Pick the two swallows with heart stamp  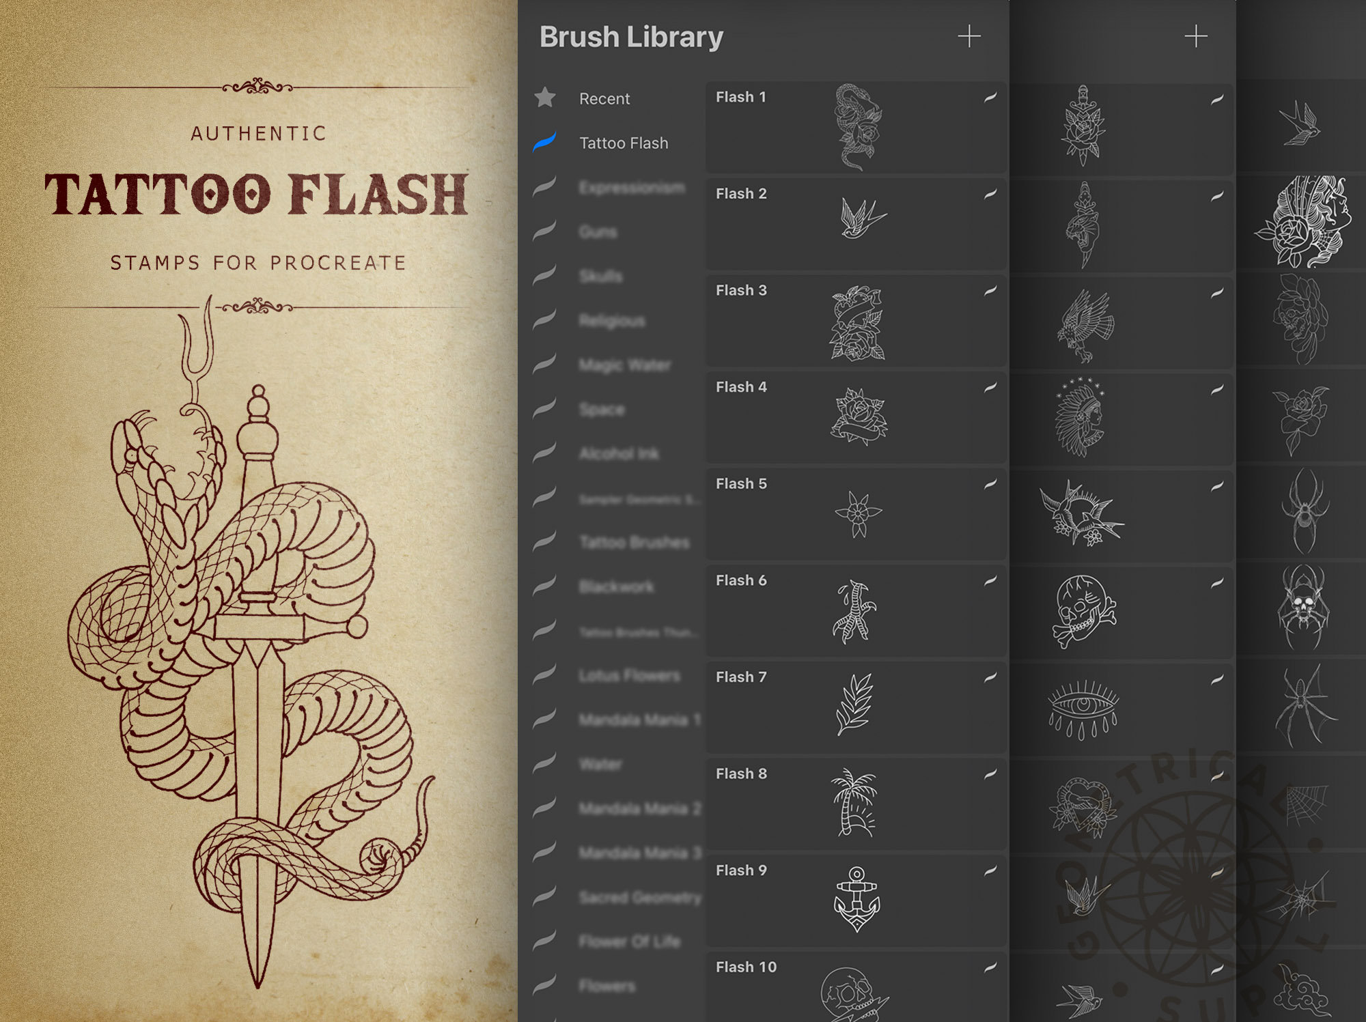click(x=1081, y=513)
